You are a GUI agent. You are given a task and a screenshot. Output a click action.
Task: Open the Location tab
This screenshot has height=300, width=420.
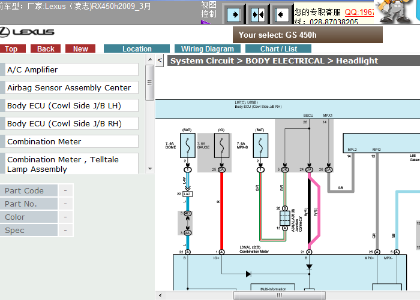pos(137,49)
